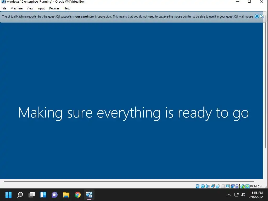Open the clock and date flyout

(x=256, y=195)
